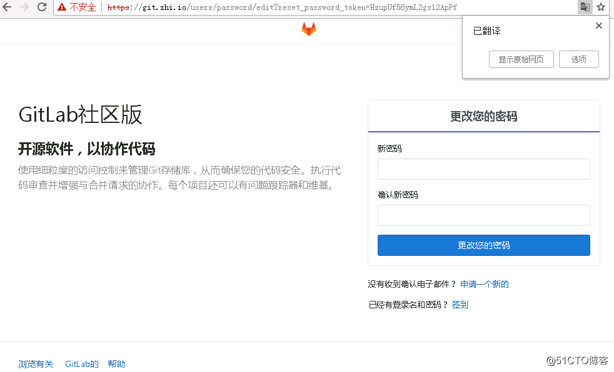Close the 已翻译 translation popup
This screenshot has height=372, width=614.
tap(599, 26)
